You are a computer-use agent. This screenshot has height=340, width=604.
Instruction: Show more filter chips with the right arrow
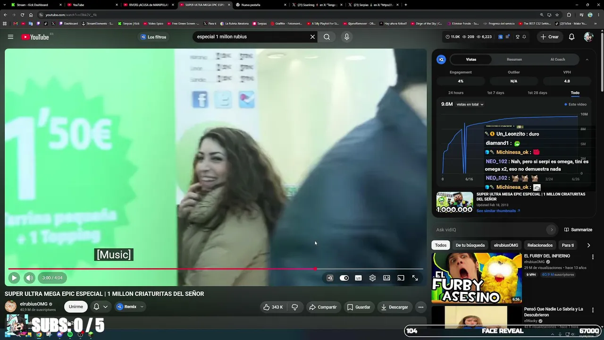588,245
